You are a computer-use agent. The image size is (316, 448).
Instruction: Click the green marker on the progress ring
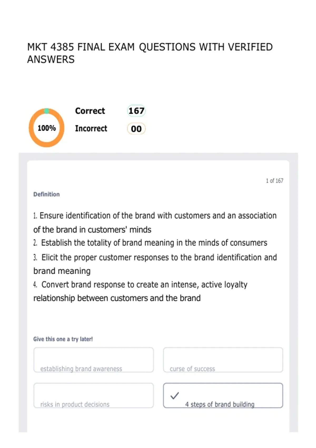[x=47, y=111]
